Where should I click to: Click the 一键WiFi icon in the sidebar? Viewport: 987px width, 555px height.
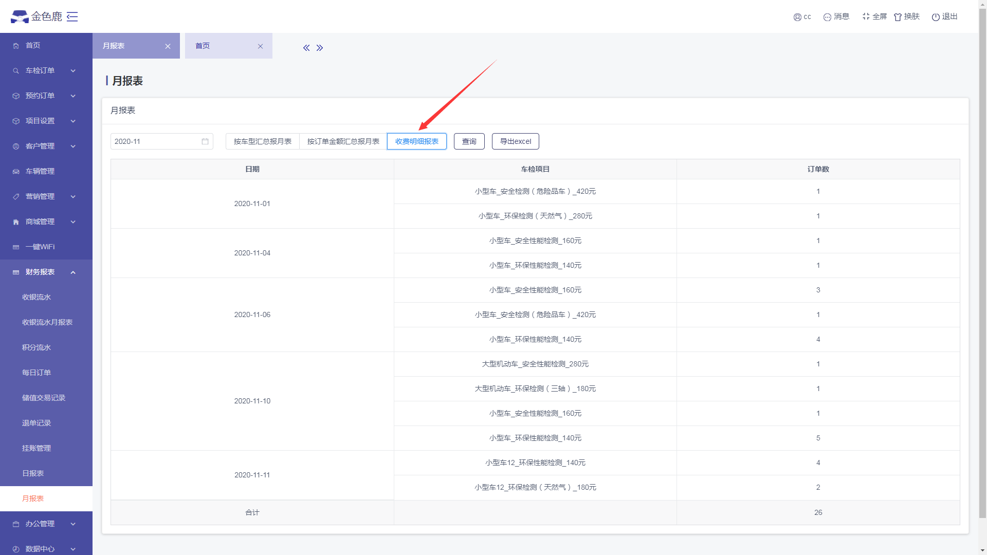pos(16,247)
